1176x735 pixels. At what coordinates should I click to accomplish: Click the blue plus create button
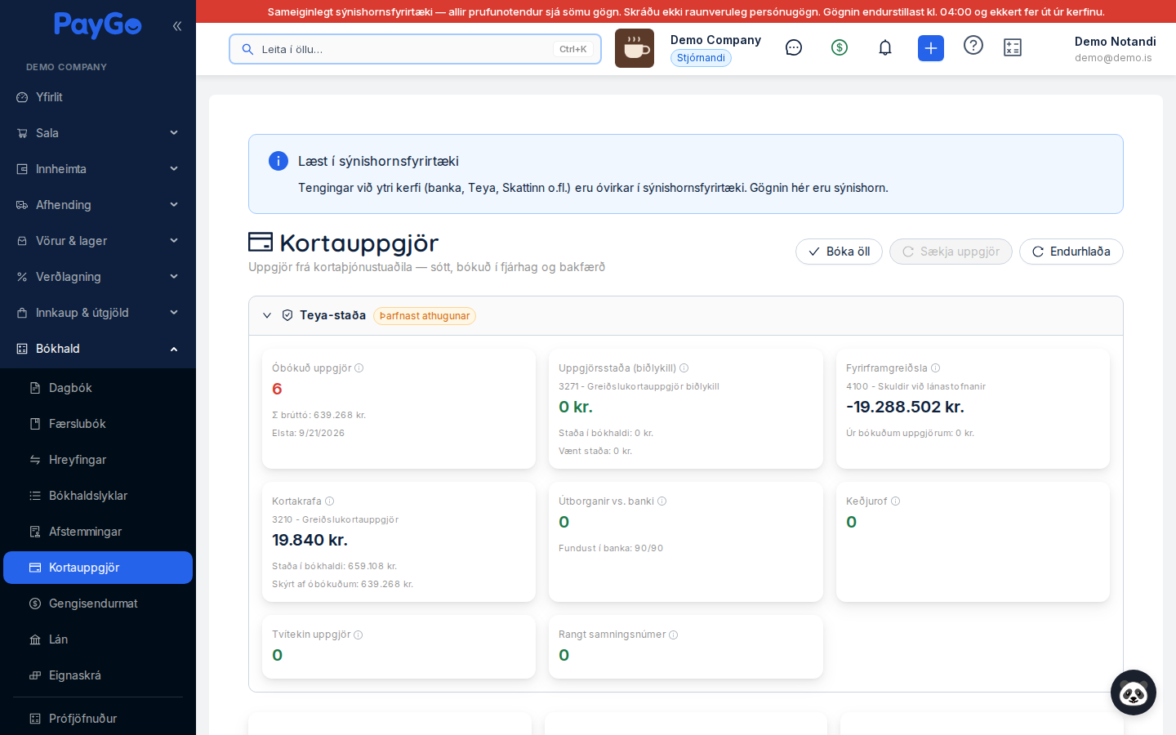(931, 48)
